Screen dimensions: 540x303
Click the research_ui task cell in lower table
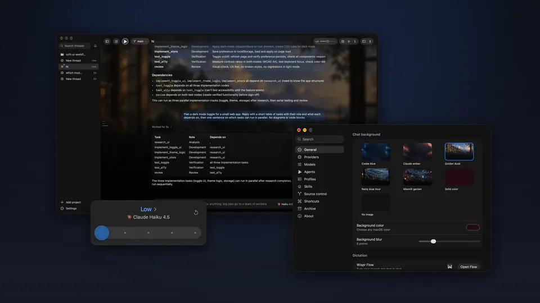point(162,142)
